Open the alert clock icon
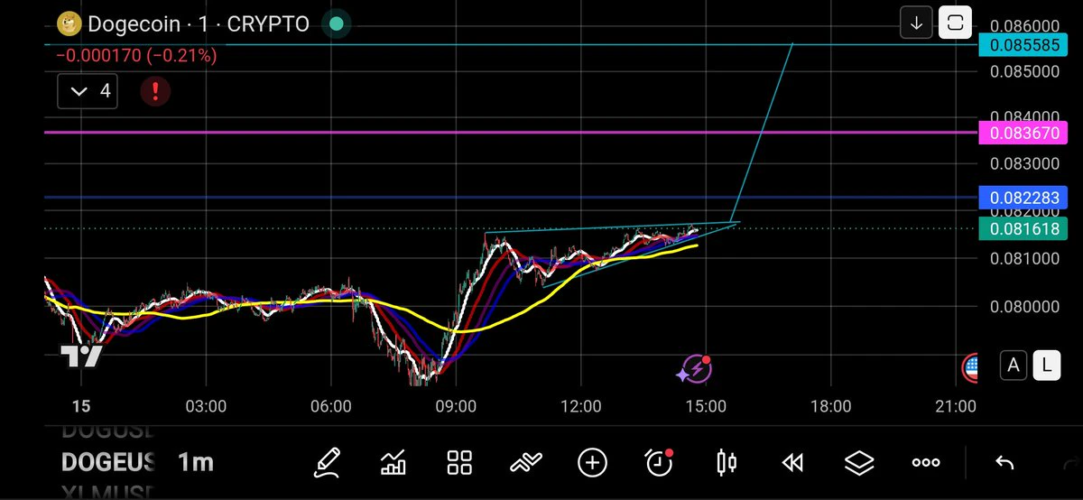Image resolution: width=1083 pixels, height=500 pixels. [x=660, y=462]
